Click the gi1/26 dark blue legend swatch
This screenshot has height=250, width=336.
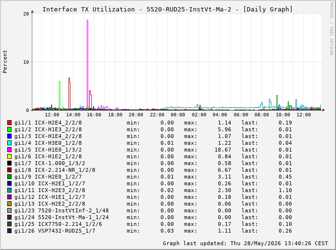pyautogui.click(x=9, y=231)
